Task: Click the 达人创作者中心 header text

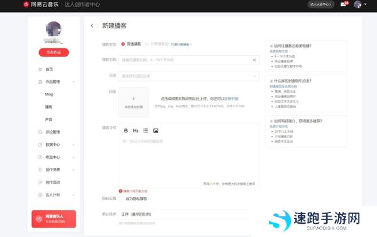Action: coord(82,4)
